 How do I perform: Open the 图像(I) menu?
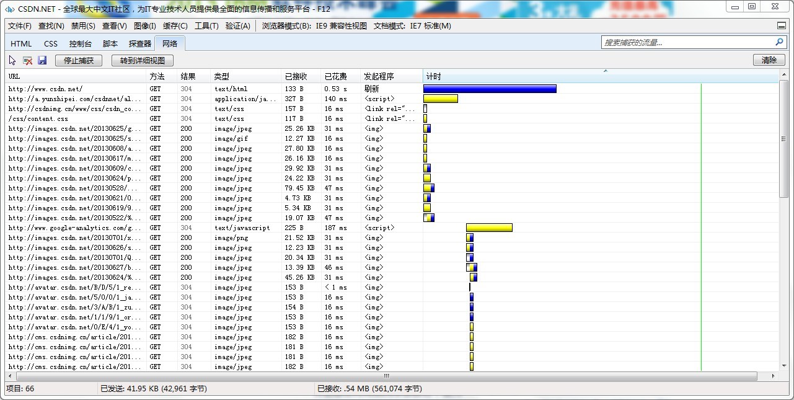point(145,26)
